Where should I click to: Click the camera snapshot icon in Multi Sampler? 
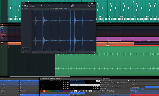coord(92,3)
